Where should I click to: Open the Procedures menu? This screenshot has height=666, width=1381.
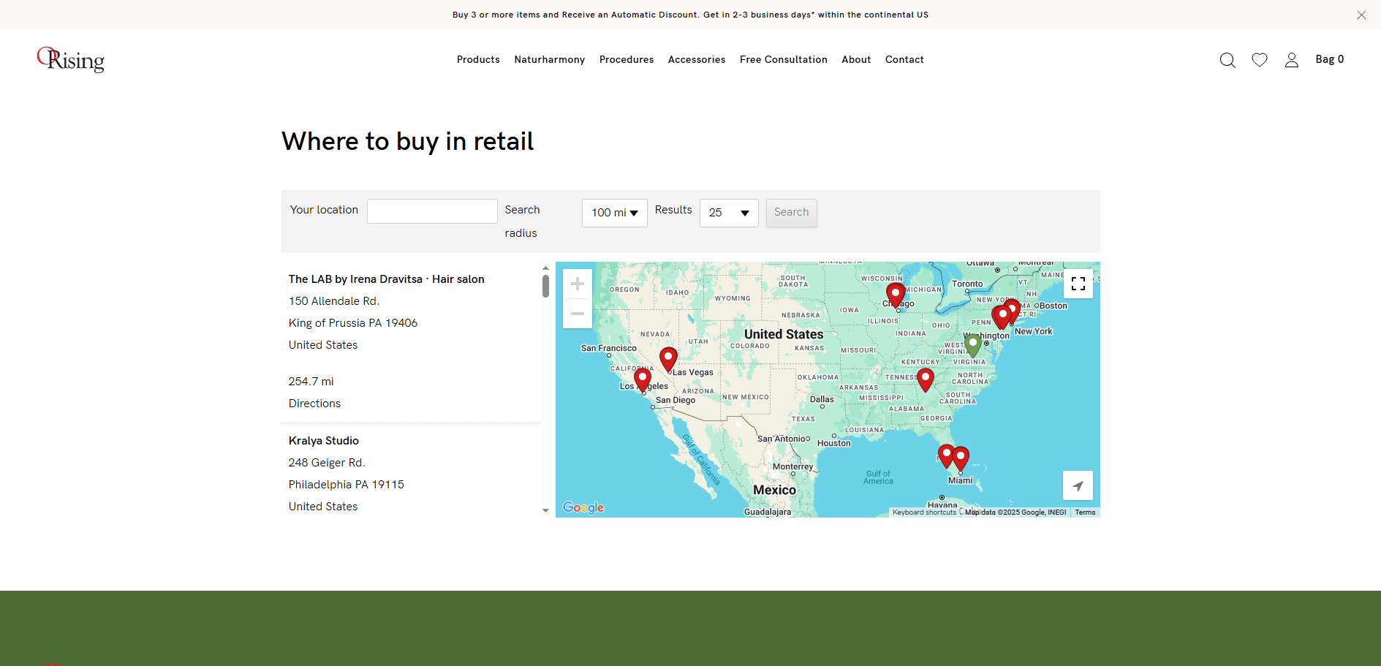[x=627, y=60]
